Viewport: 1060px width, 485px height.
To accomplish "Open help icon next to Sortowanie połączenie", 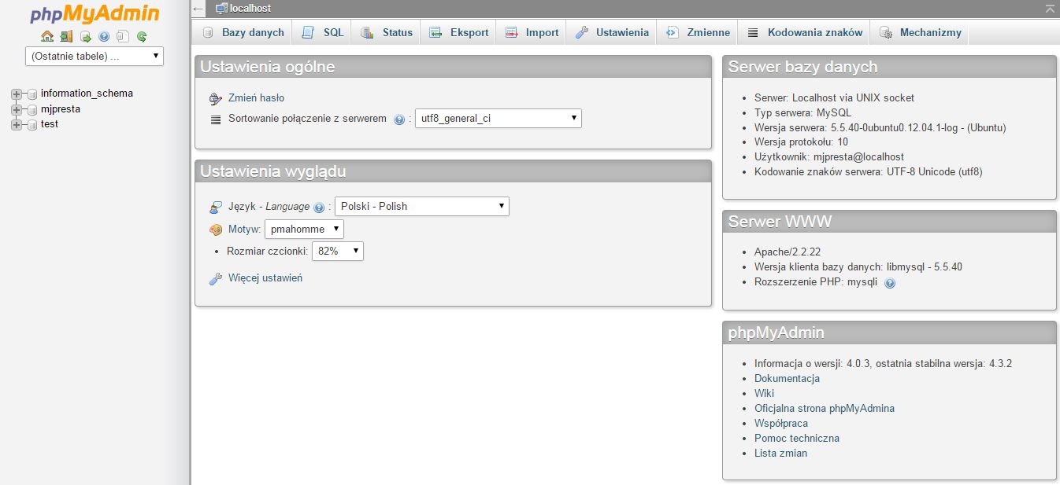I will coord(399,119).
